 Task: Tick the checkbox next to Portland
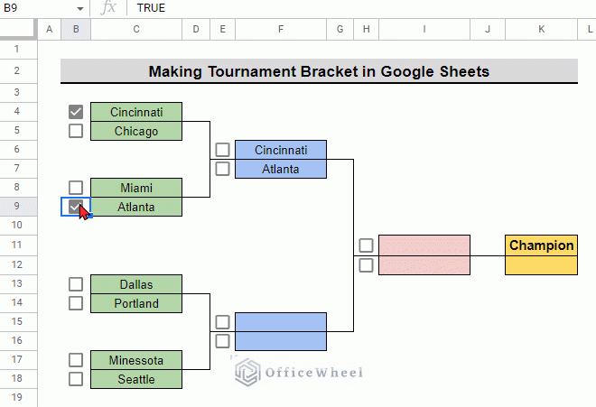pos(76,303)
